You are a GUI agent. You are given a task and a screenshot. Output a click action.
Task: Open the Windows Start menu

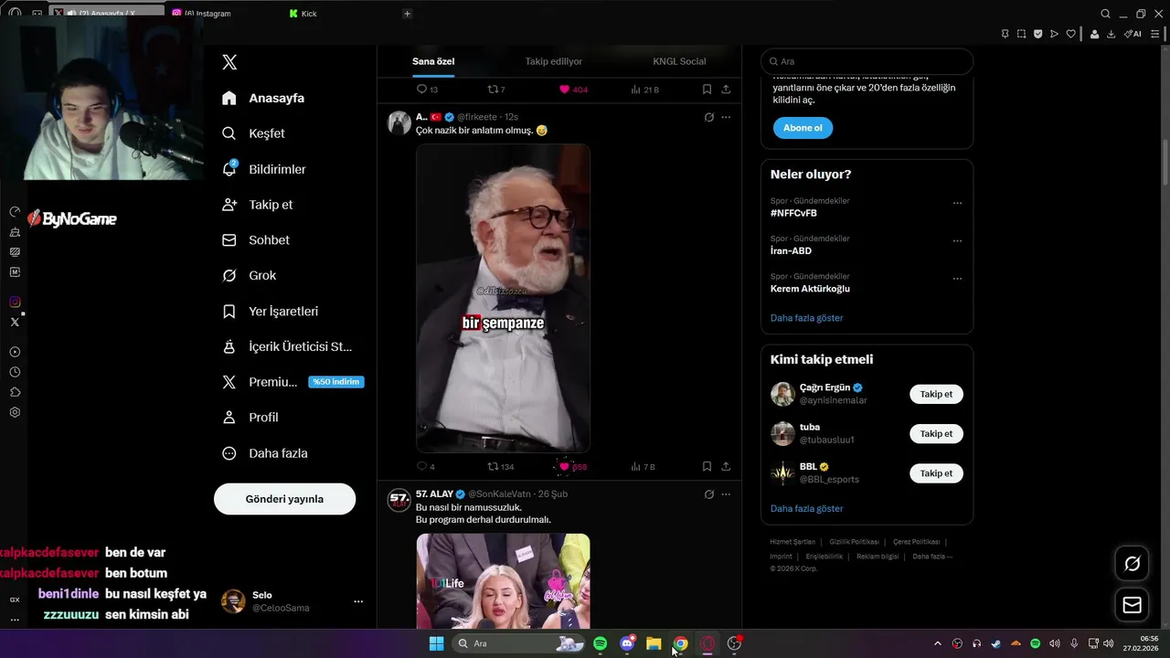436,643
